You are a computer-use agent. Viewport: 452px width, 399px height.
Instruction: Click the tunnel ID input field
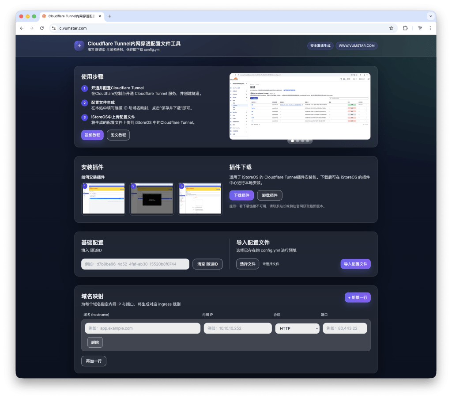tap(135, 264)
